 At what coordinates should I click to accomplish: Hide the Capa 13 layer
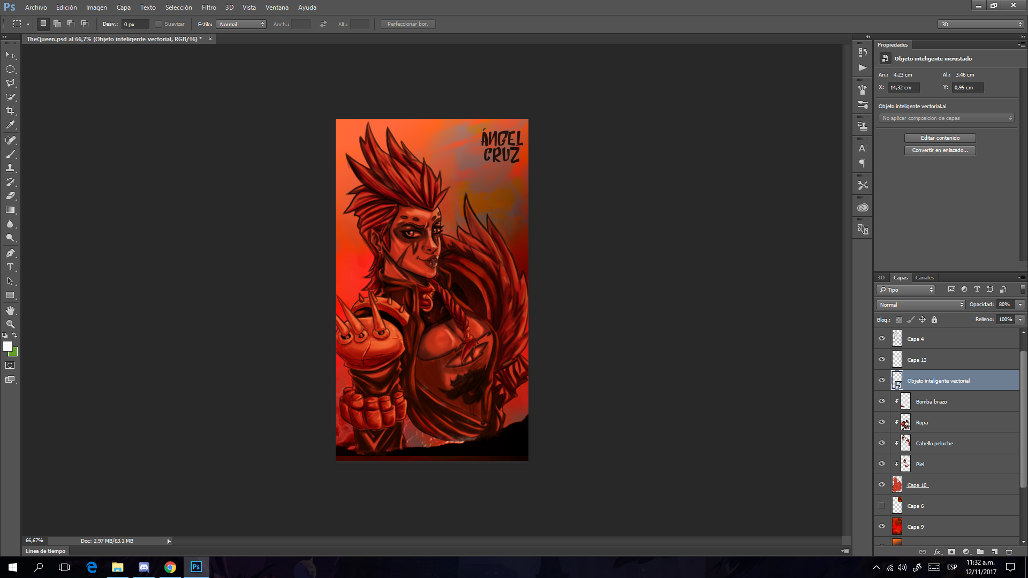pos(882,360)
